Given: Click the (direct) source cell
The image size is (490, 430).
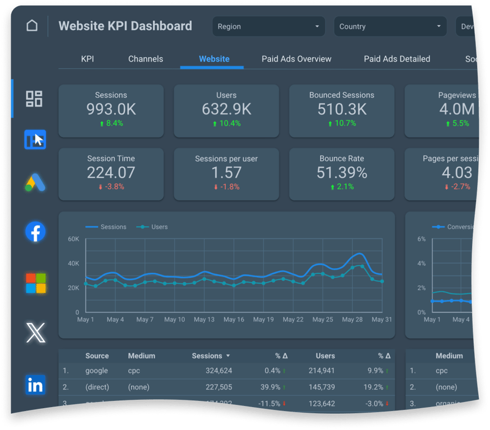Looking at the screenshot, I should 97,387.
